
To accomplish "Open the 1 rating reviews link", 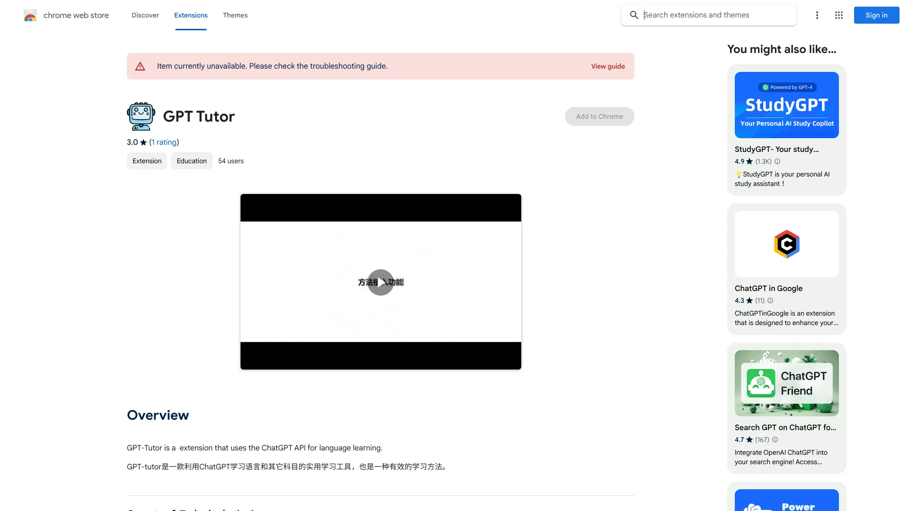I will click(164, 142).
